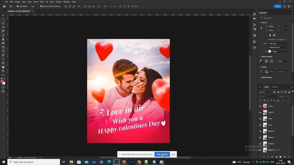Select the Brush tool
The height and width of the screenshot is (165, 294).
pos(3,35)
